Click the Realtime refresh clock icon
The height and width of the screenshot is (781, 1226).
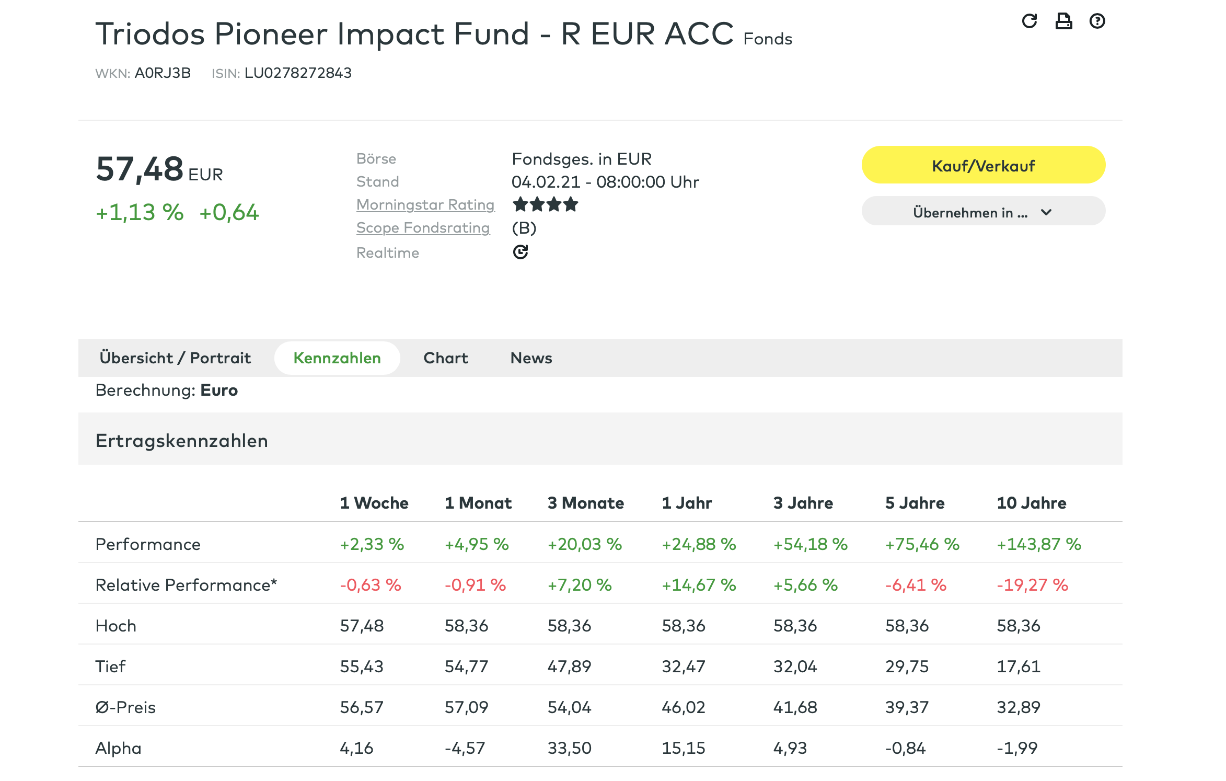[521, 252]
